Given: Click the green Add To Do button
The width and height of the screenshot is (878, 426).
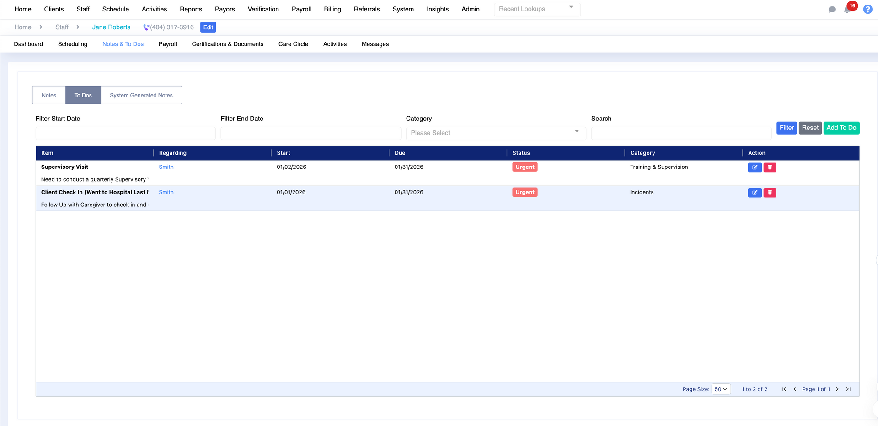Looking at the screenshot, I should tap(841, 128).
